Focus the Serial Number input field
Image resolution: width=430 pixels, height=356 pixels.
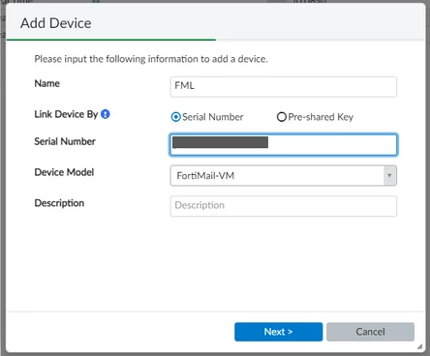(x=284, y=145)
